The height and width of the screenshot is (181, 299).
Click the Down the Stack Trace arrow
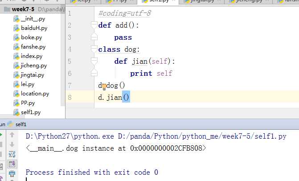[x=12, y=144]
